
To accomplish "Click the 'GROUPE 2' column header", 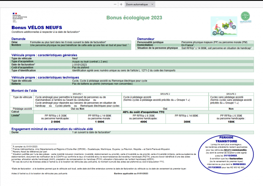I will pyautogui.click(x=165, y=94).
